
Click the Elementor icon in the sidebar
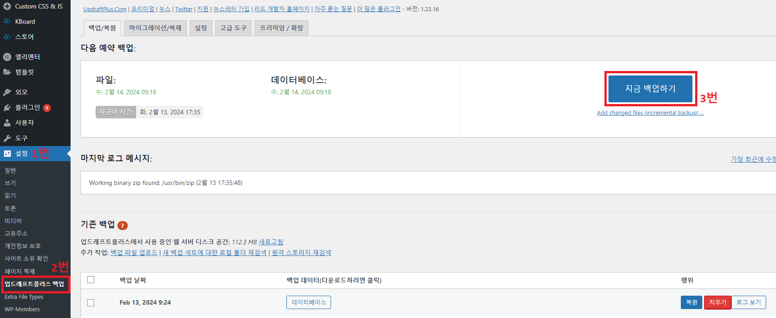pyautogui.click(x=7, y=57)
